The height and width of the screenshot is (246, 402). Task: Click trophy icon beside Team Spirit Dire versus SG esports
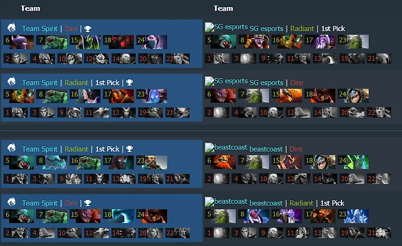click(88, 29)
